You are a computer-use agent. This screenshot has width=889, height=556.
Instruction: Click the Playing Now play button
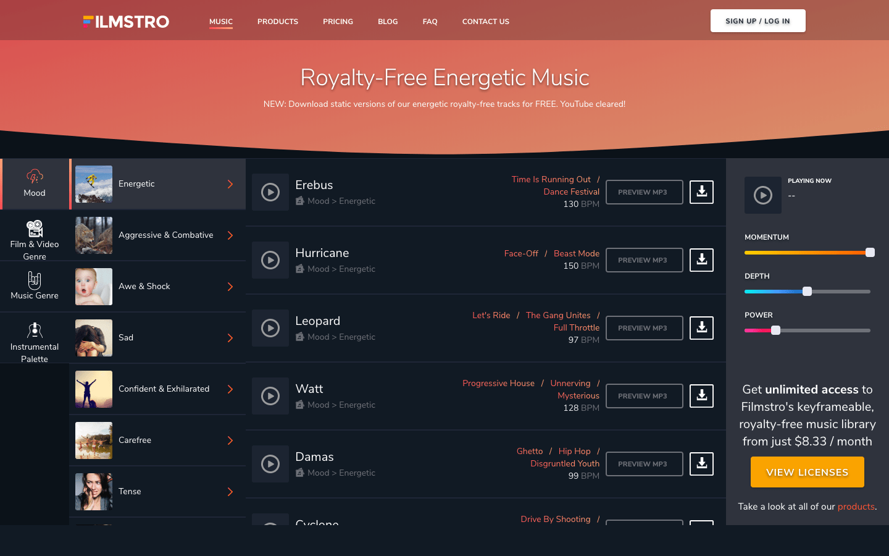click(x=763, y=195)
